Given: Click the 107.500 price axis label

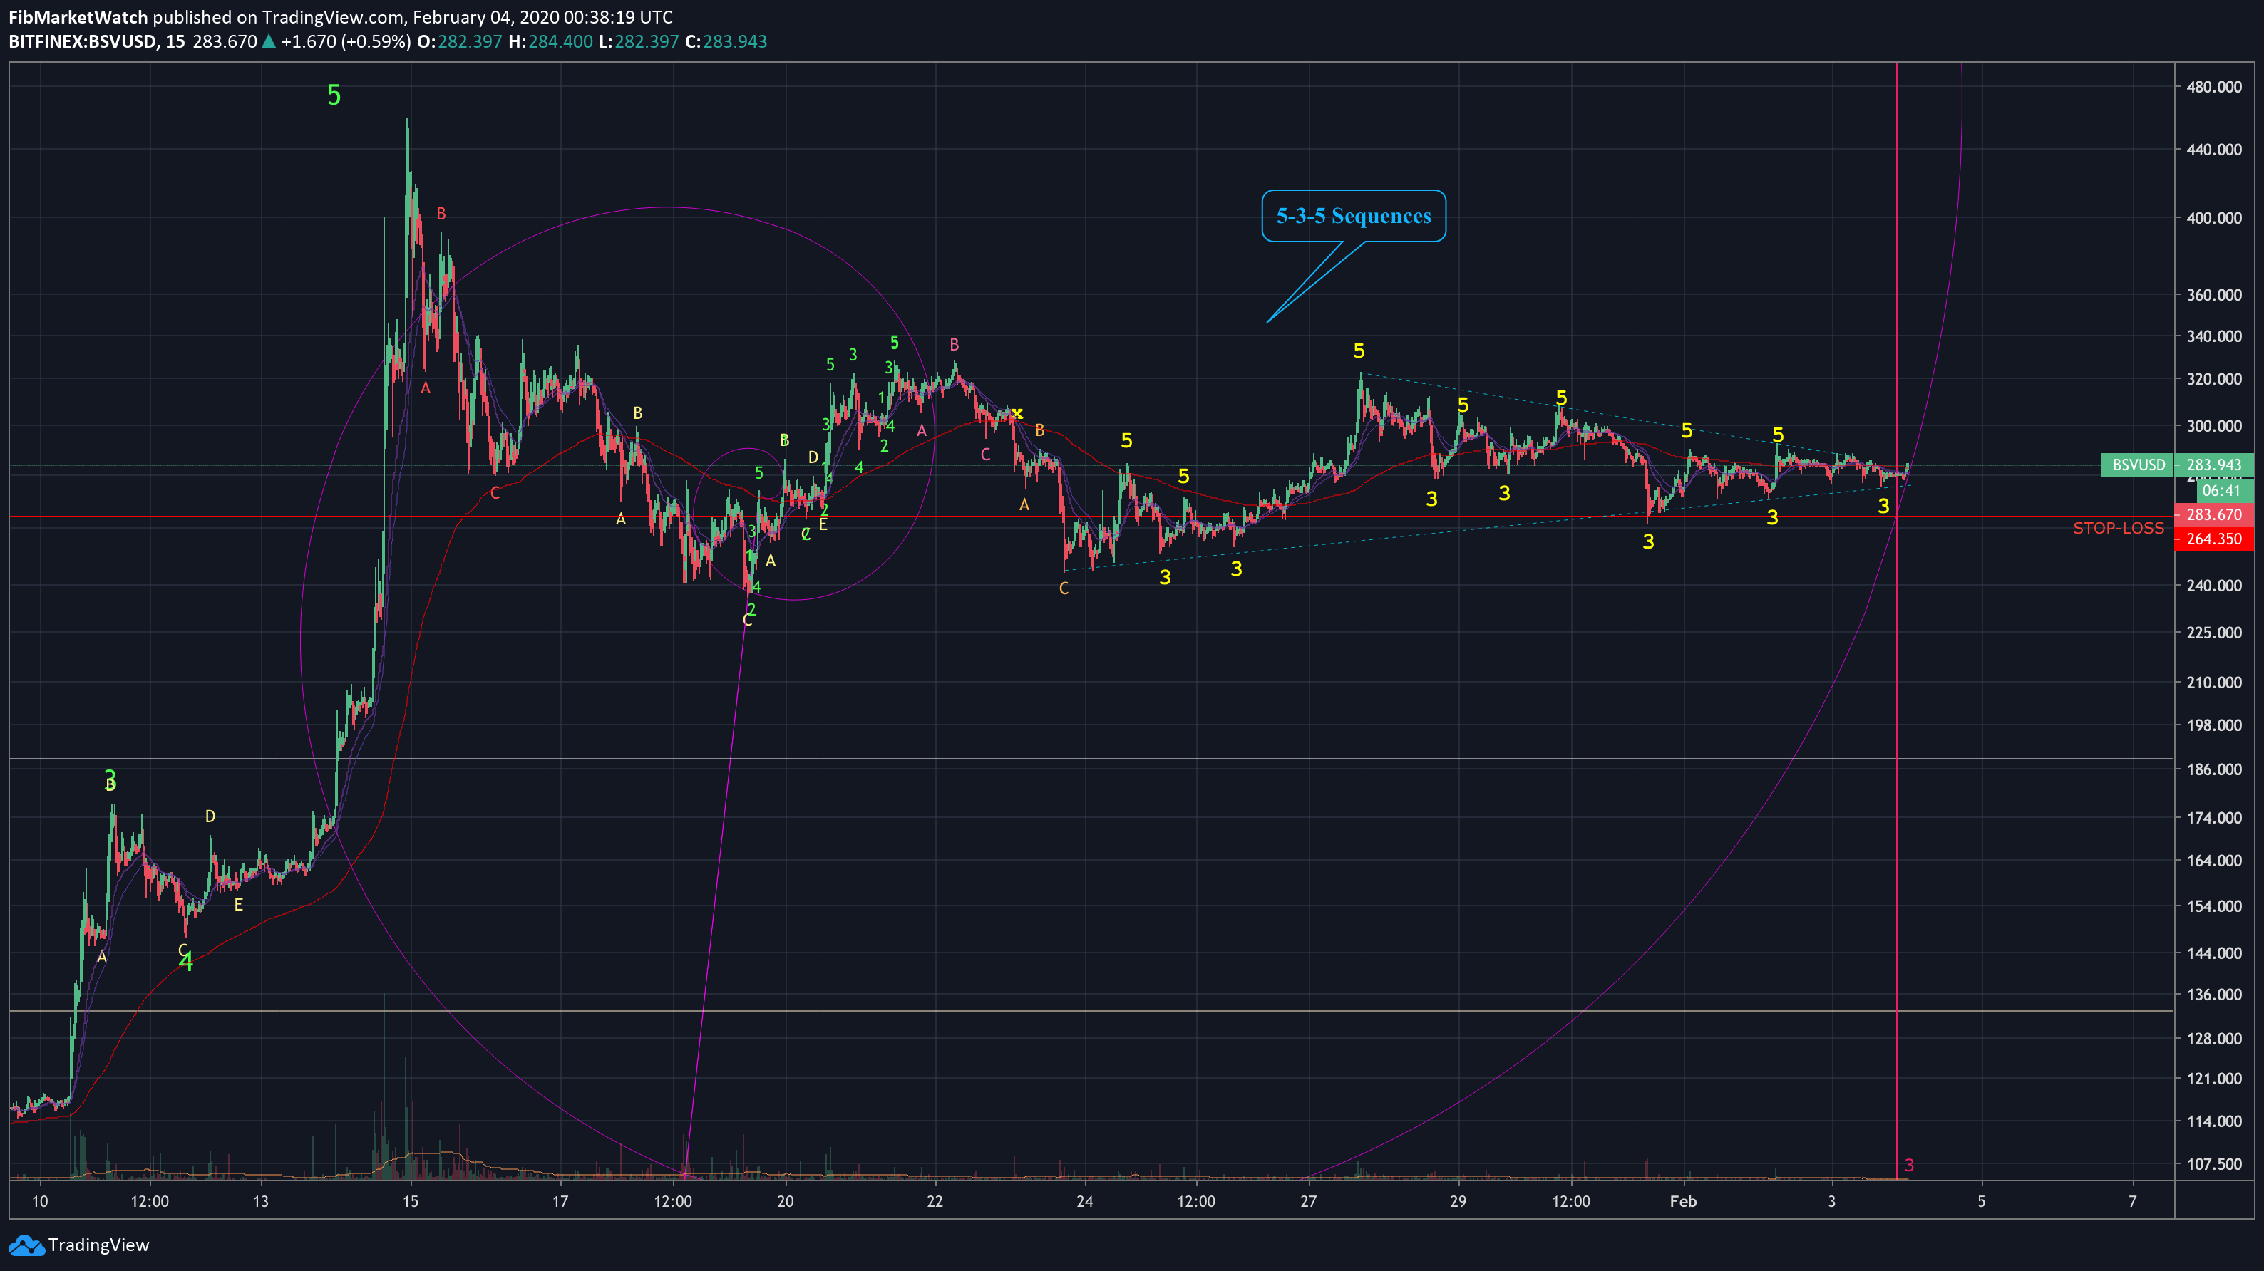Looking at the screenshot, I should point(2214,1165).
